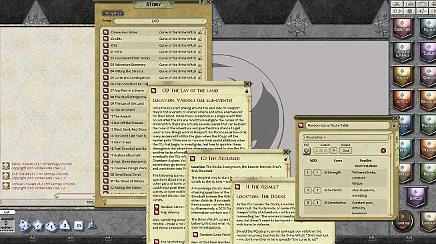The image size is (436, 244).
Task: Open the Notes sidebar banner
Action: tap(428, 28)
